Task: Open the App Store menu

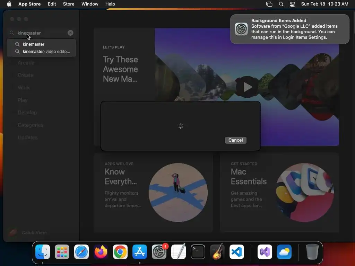Action: pyautogui.click(x=29, y=4)
